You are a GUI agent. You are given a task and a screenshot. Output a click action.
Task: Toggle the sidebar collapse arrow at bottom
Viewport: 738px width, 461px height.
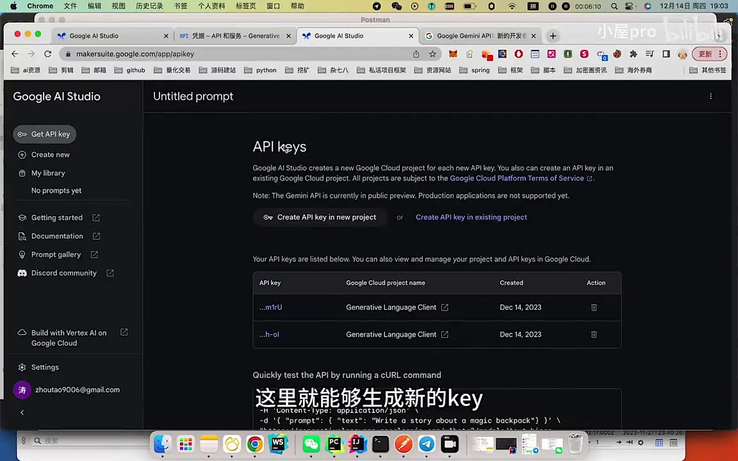click(22, 412)
